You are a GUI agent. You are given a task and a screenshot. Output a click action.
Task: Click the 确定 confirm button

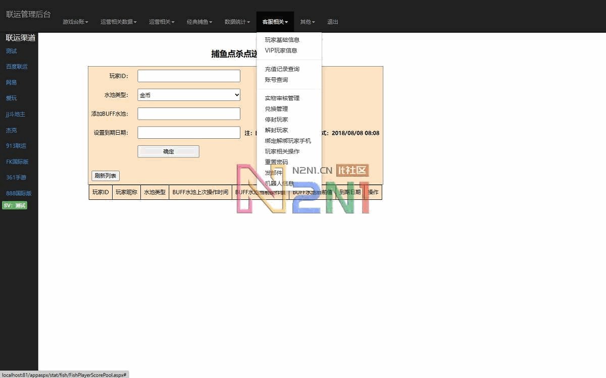click(168, 151)
